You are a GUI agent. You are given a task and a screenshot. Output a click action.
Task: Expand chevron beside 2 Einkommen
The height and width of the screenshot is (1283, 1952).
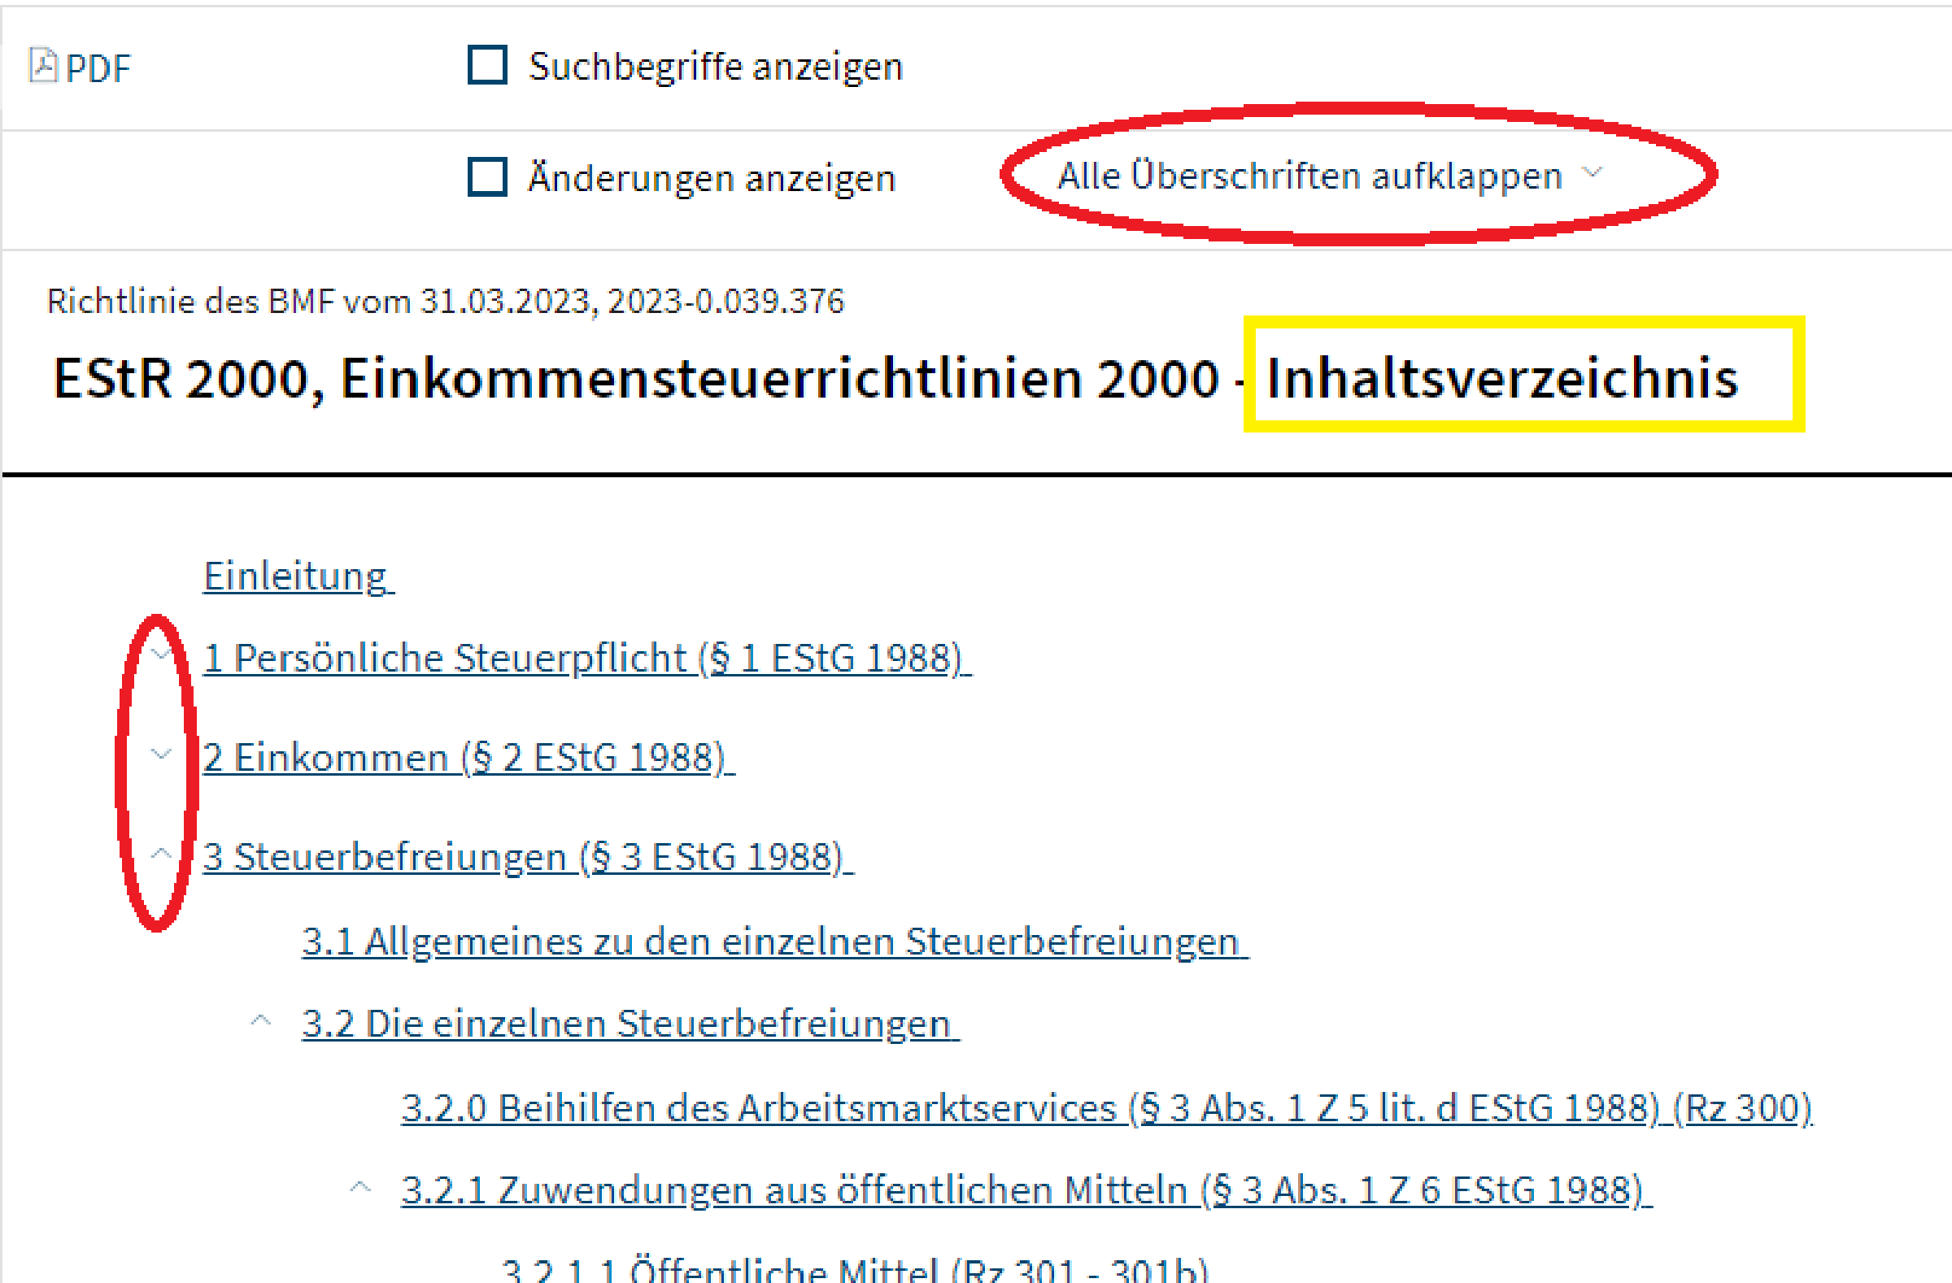[161, 754]
